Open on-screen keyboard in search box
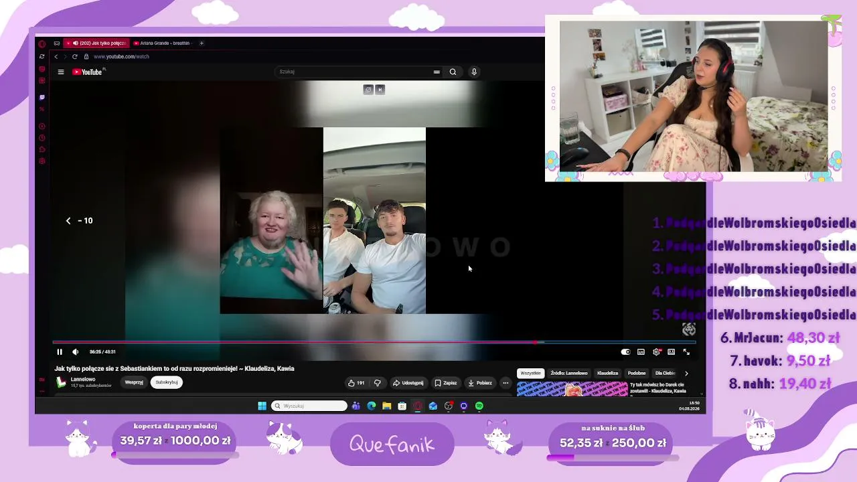 point(437,72)
